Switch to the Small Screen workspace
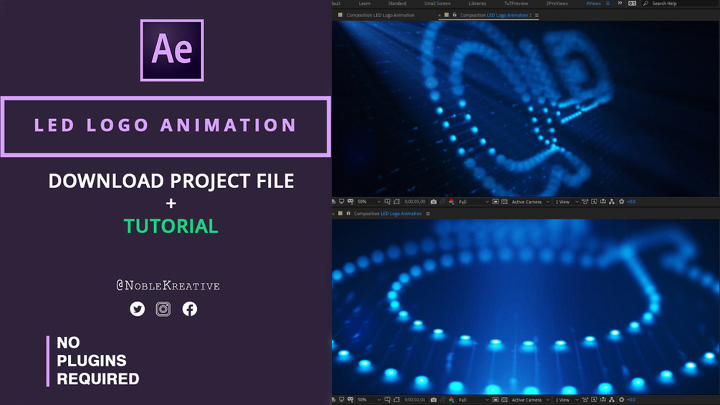Image resolution: width=720 pixels, height=405 pixels. tap(437, 3)
